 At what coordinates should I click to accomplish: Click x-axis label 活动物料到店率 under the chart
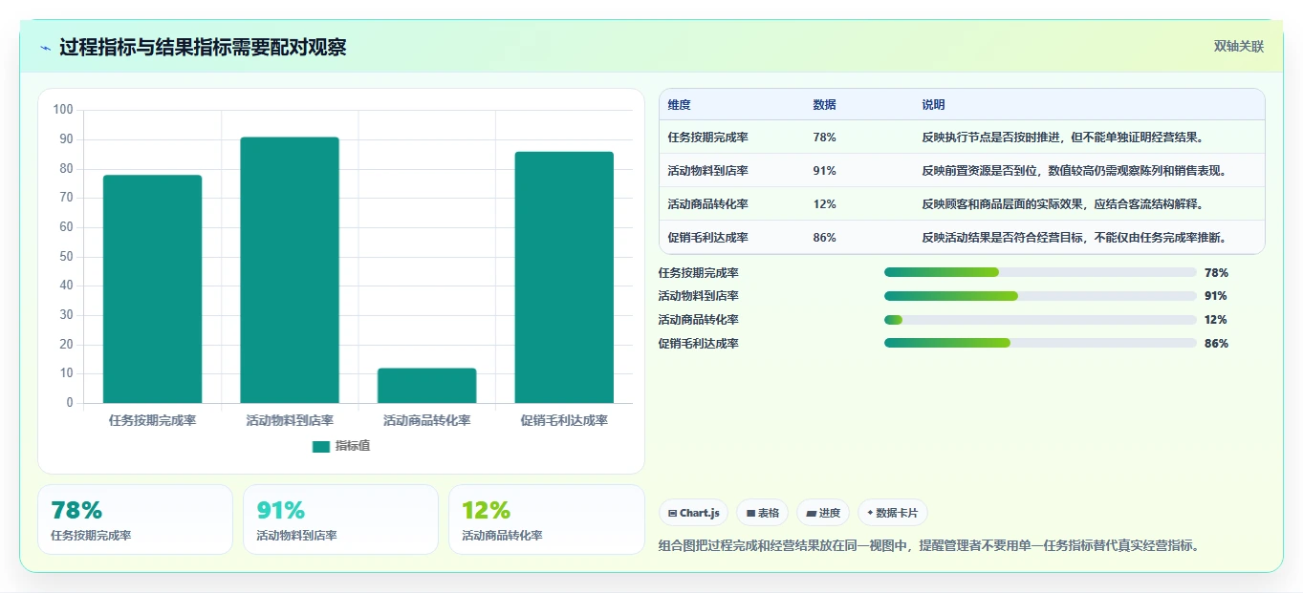[x=290, y=420]
